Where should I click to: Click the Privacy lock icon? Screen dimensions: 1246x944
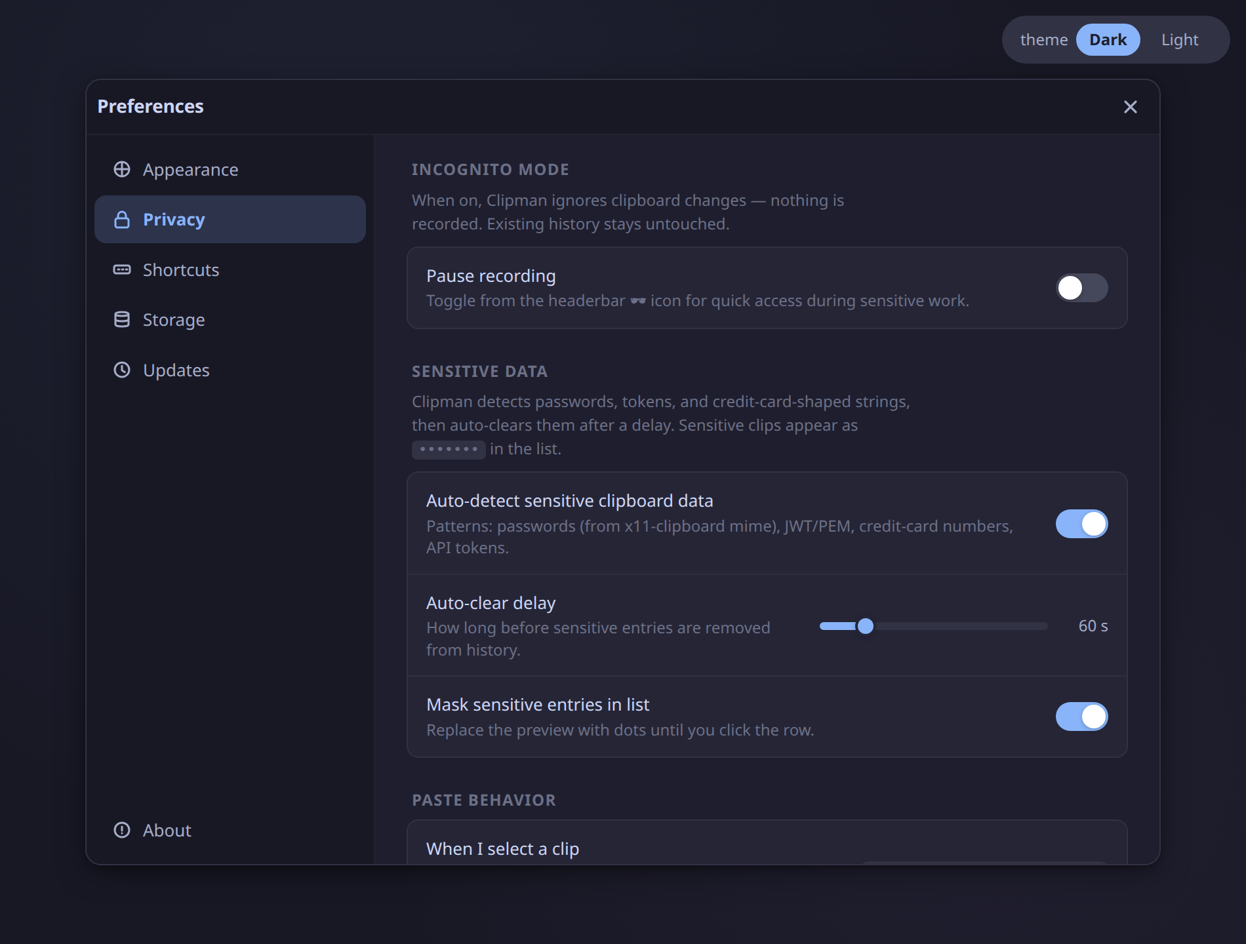tap(122, 220)
